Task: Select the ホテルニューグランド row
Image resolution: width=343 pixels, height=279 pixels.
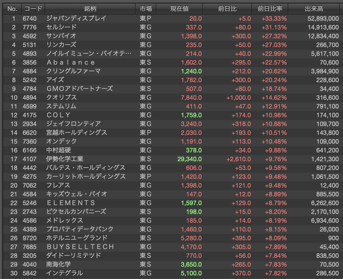Action: [173, 238]
